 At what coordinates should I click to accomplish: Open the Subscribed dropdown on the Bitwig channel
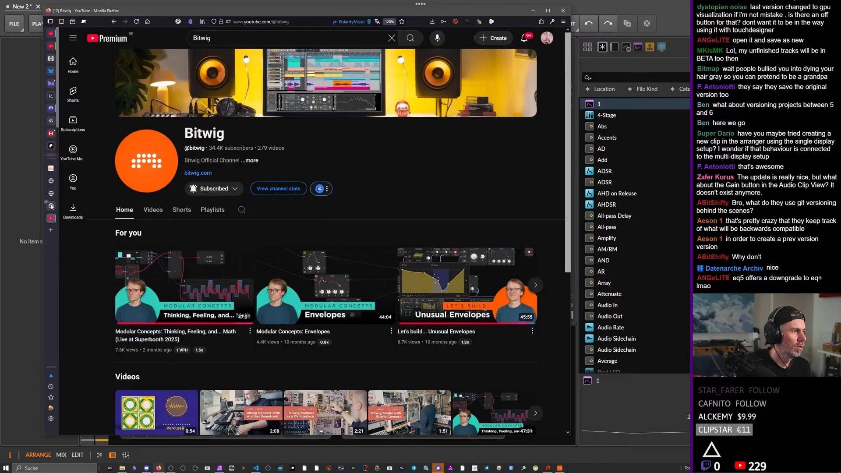click(x=214, y=188)
